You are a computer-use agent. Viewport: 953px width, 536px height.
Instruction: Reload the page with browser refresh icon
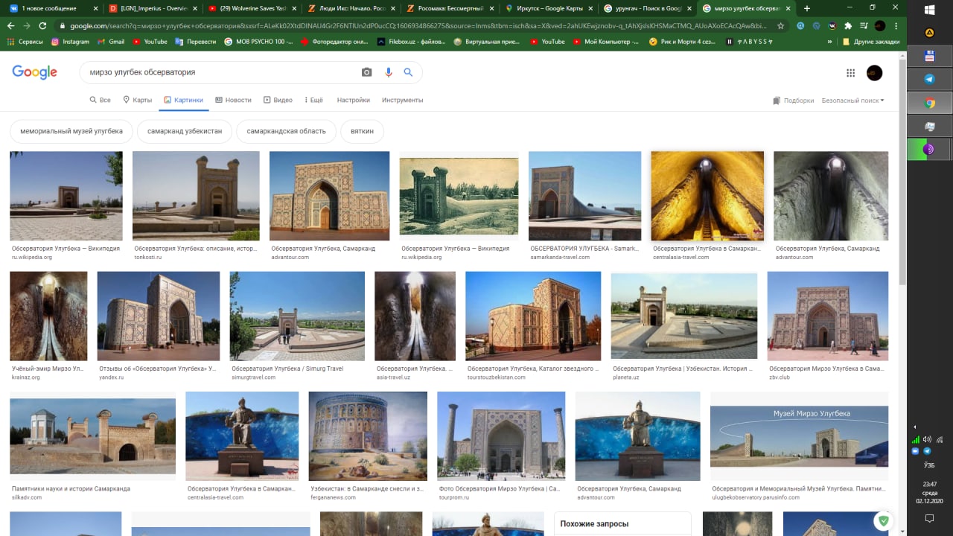coord(43,25)
